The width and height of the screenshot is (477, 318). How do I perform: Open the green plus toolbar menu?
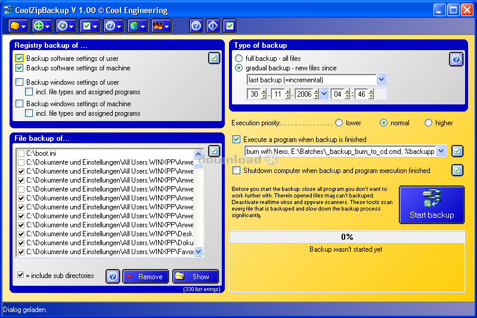(42, 26)
